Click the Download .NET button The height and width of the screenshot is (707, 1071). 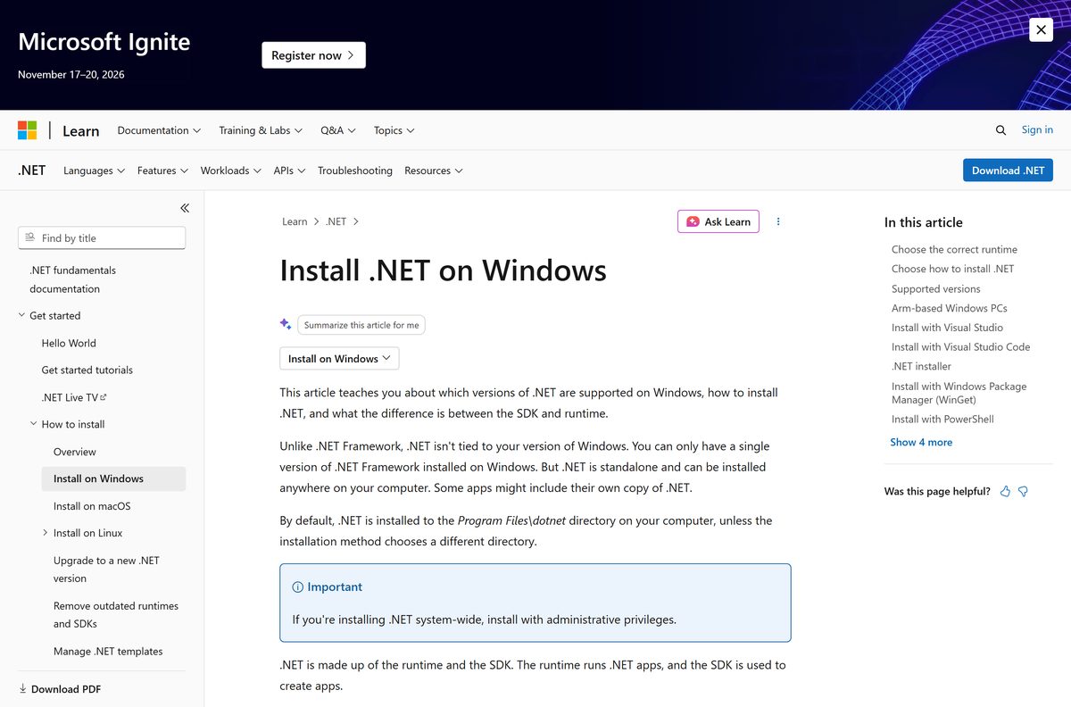(1008, 171)
